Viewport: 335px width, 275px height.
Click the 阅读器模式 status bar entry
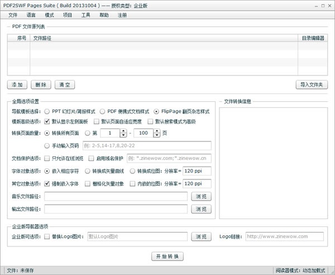(300, 271)
